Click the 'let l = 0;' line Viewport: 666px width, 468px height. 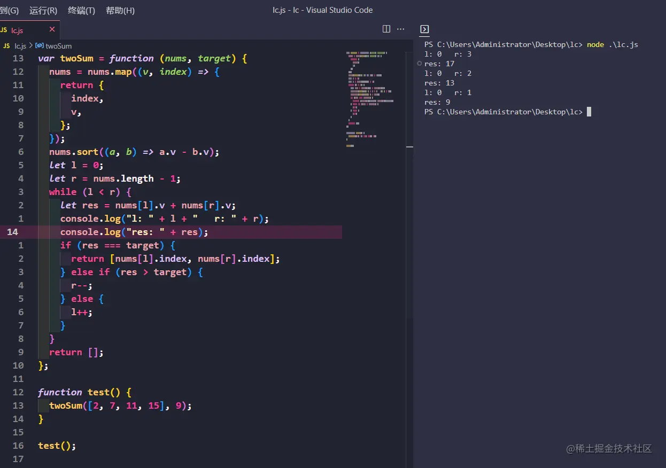point(76,165)
